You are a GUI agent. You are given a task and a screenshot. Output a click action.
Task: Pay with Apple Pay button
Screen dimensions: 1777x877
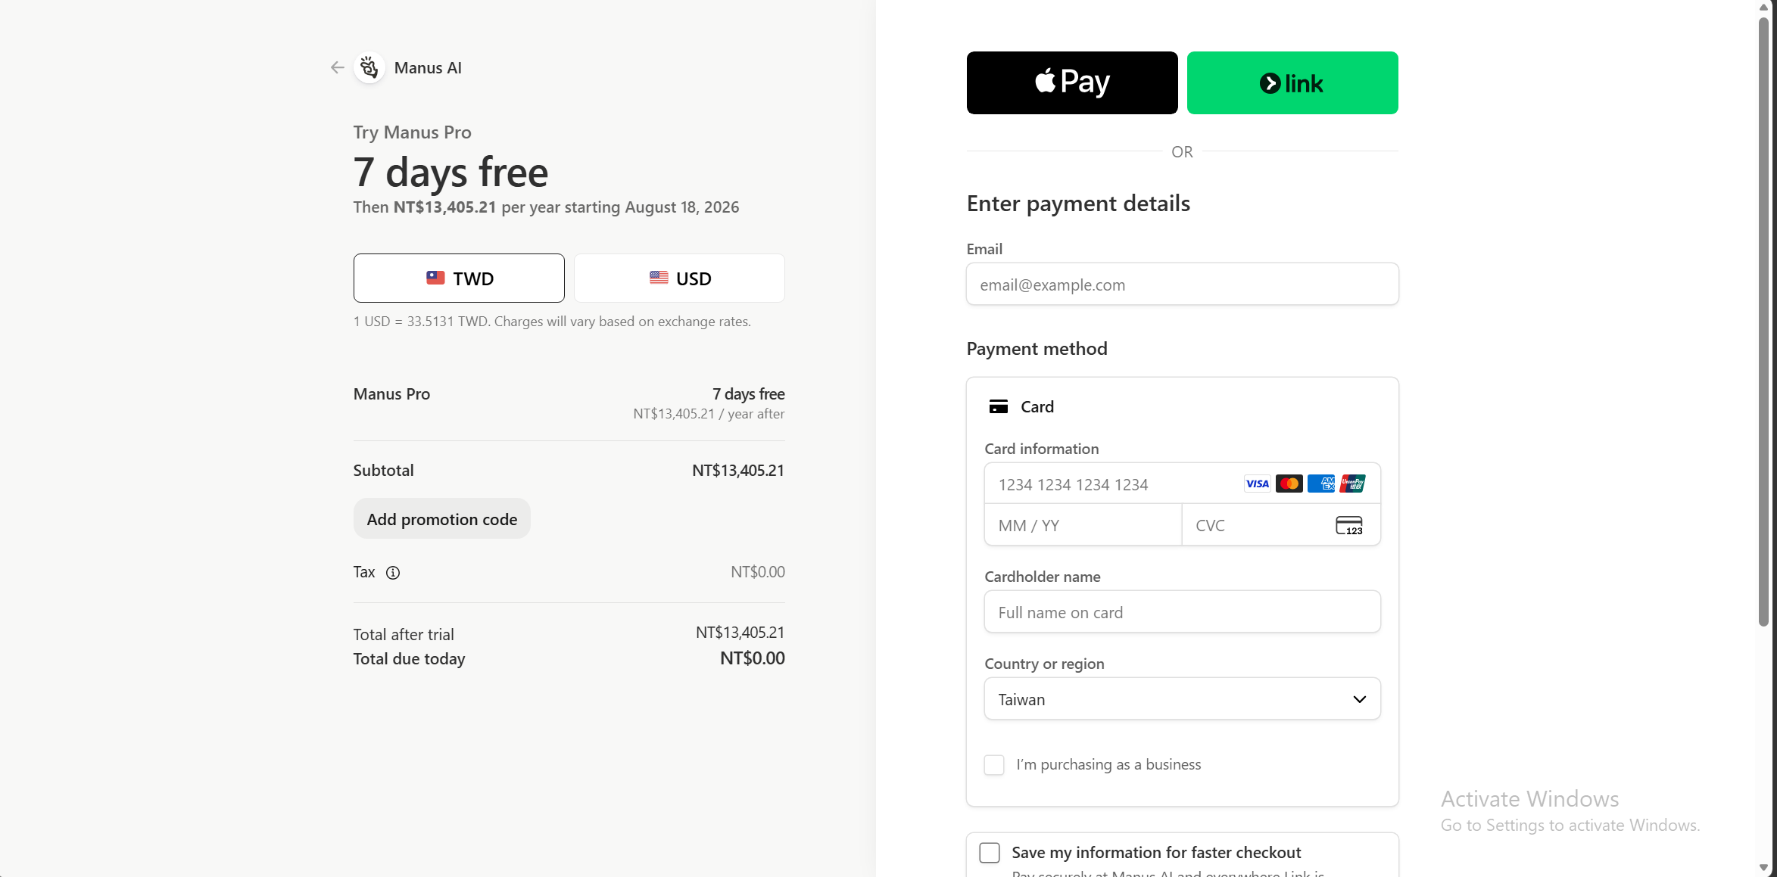1072,83
